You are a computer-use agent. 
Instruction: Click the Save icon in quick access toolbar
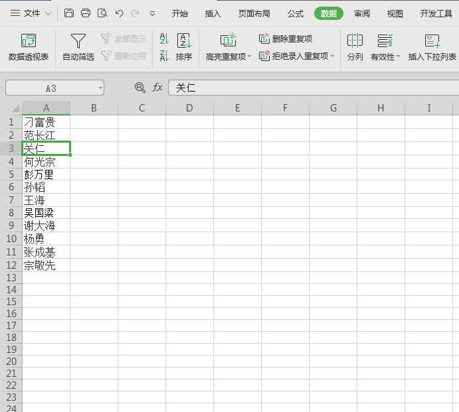click(69, 13)
